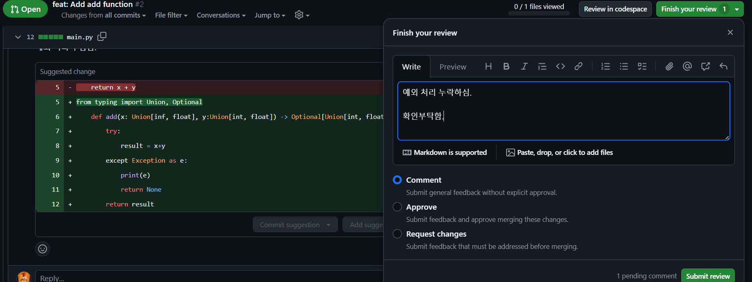Reference an issue or pull request icon

[x=705, y=66]
